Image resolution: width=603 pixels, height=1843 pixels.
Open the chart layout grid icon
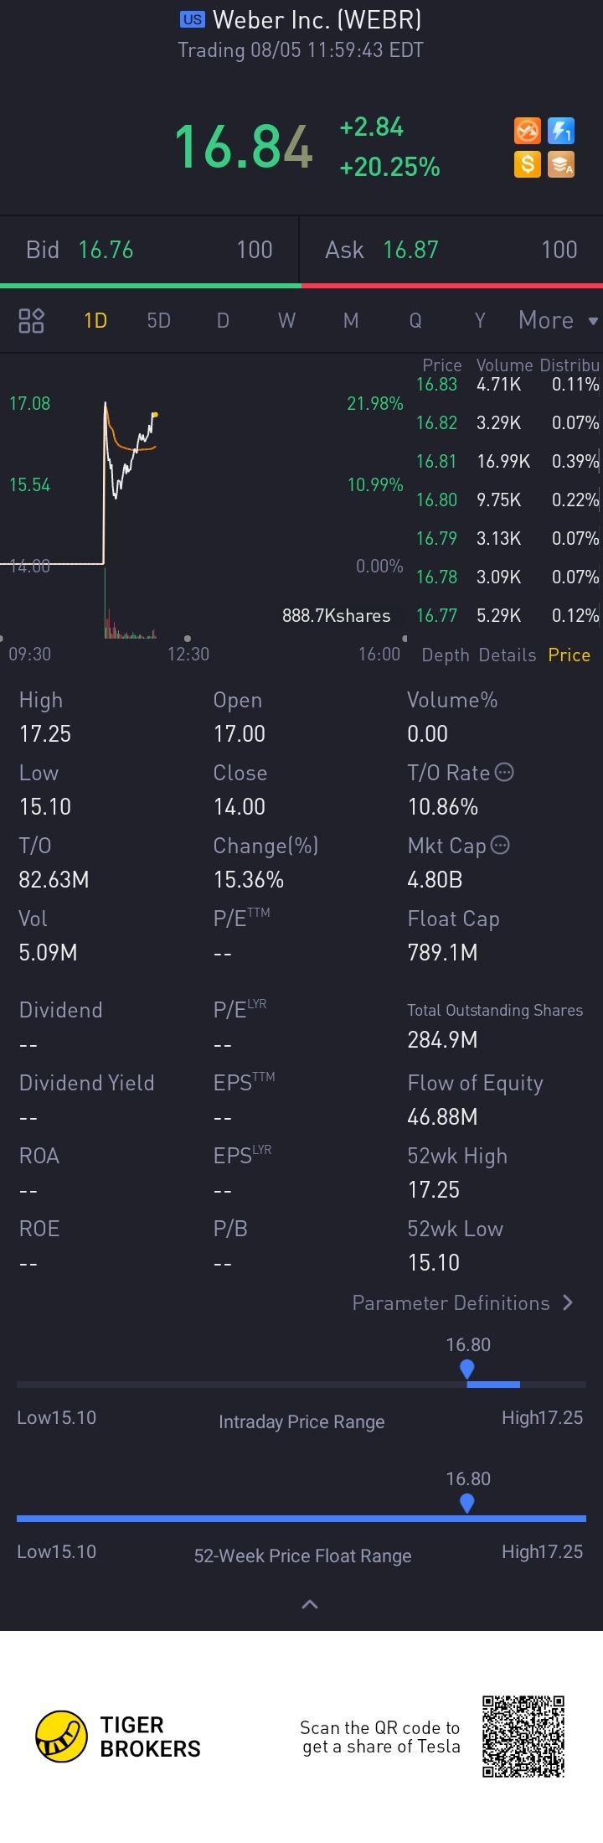tap(31, 320)
